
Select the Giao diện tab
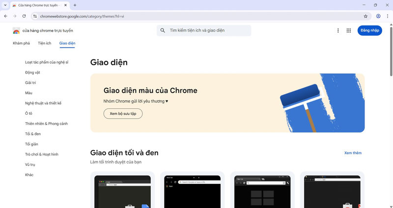click(x=67, y=43)
